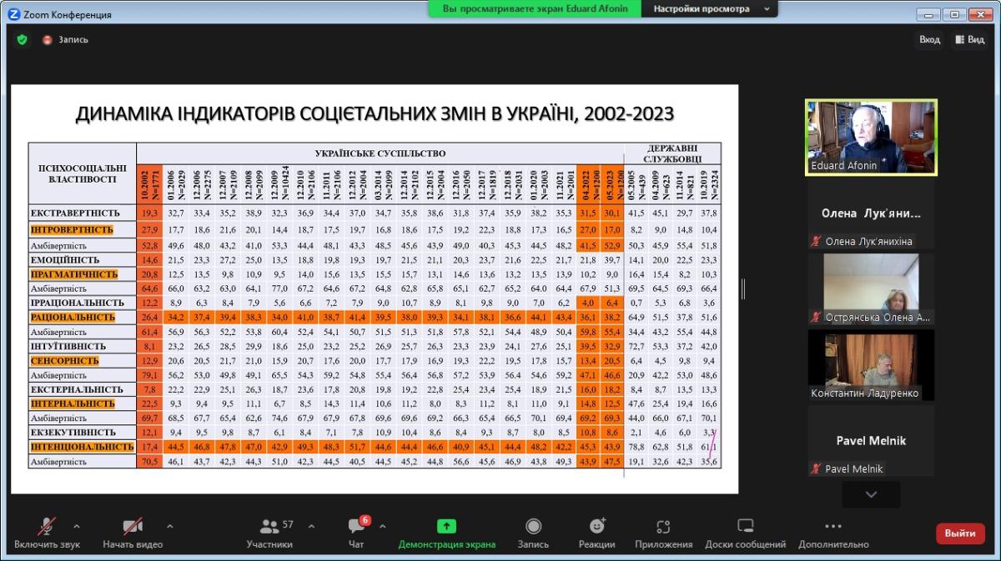This screenshot has height=561, width=1001.
Task: Open the View layout menu
Action: [x=970, y=39]
